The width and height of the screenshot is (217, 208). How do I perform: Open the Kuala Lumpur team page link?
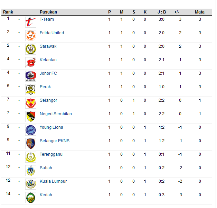tap(53, 181)
